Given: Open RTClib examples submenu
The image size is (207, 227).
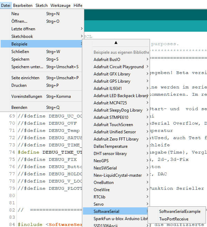Looking at the screenshot, I should [116, 197].
